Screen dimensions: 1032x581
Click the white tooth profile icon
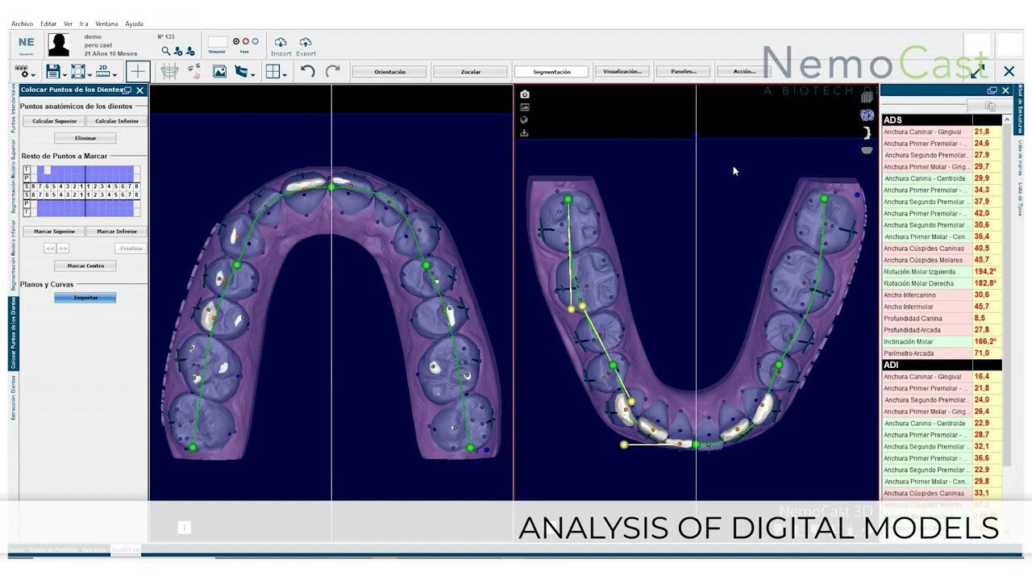[867, 133]
